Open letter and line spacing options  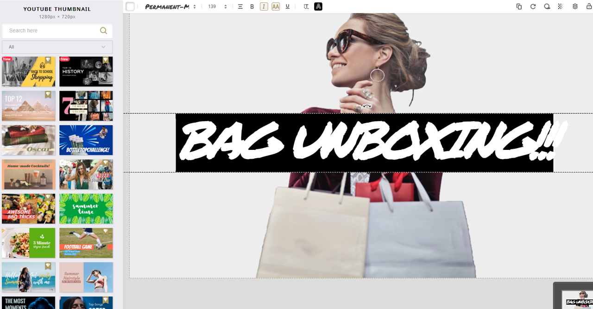pyautogui.click(x=306, y=6)
